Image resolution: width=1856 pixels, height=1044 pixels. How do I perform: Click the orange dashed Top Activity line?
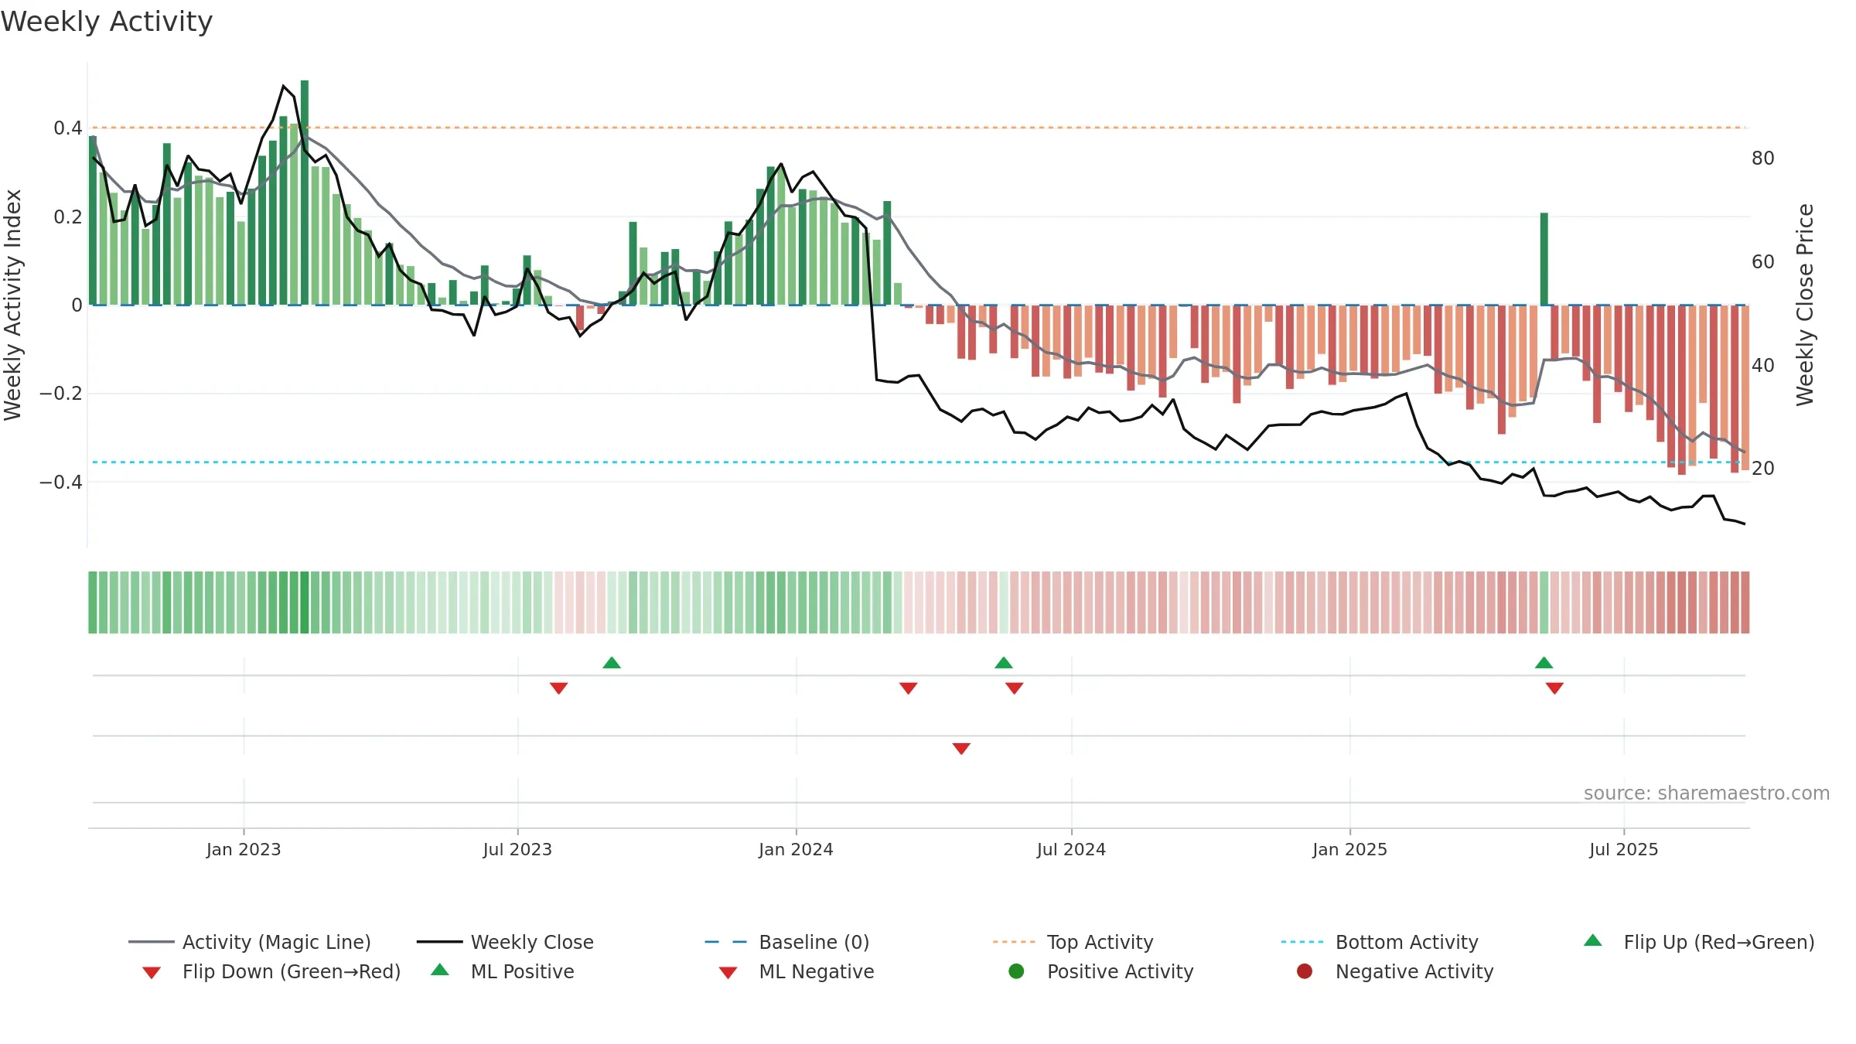click(918, 128)
